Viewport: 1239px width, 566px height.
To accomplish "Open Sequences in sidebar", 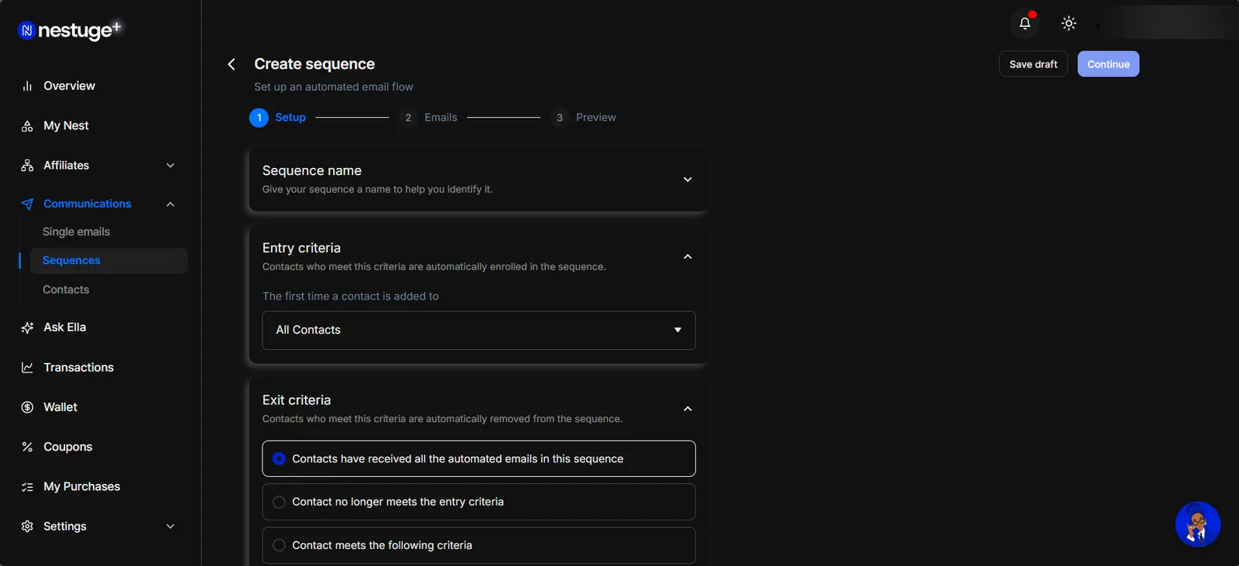I will click(x=108, y=261).
